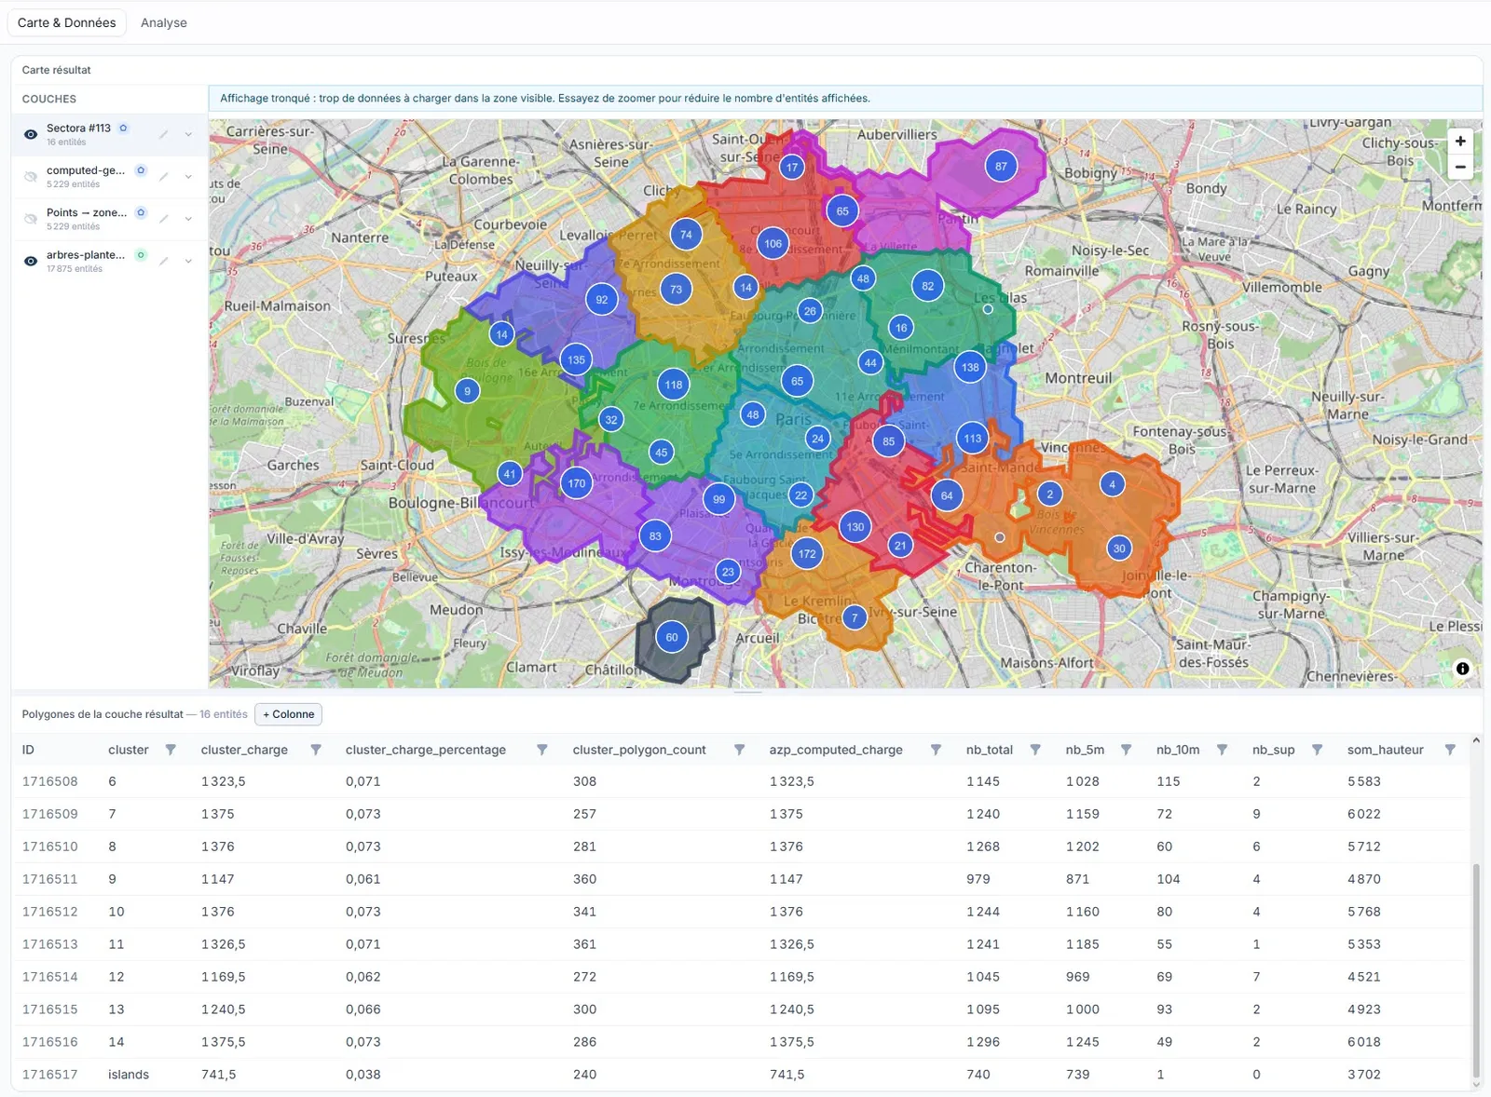This screenshot has width=1491, height=1097.
Task: Click map cluster marker 135
Action: [x=577, y=359]
